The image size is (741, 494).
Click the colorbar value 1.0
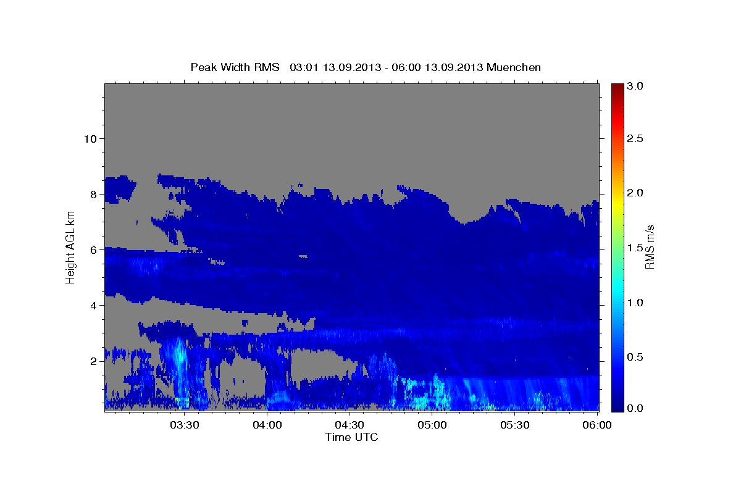tap(635, 303)
